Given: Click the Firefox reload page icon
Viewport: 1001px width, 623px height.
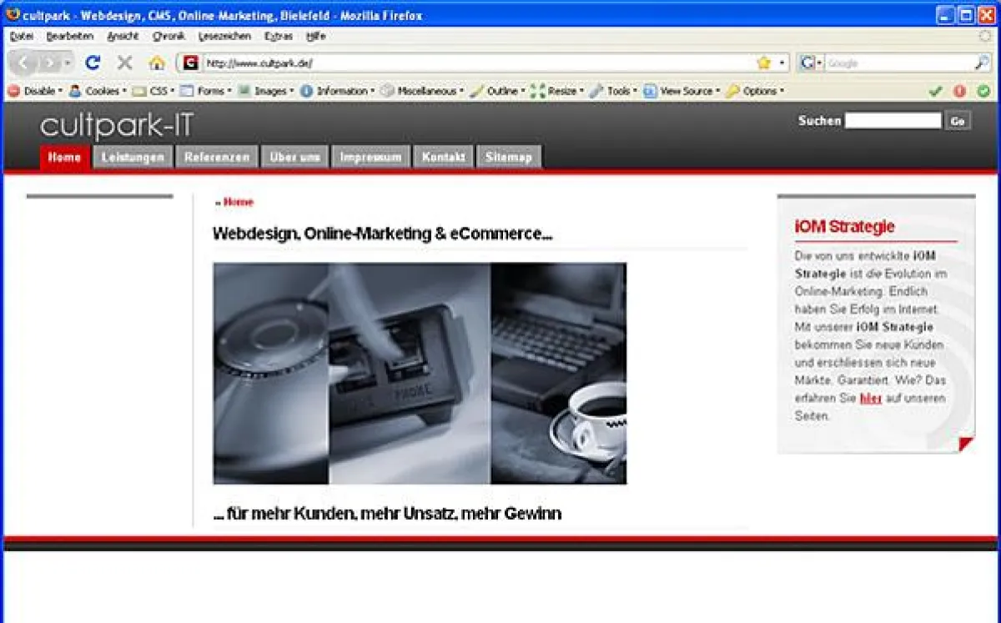Looking at the screenshot, I should pyautogui.click(x=93, y=63).
